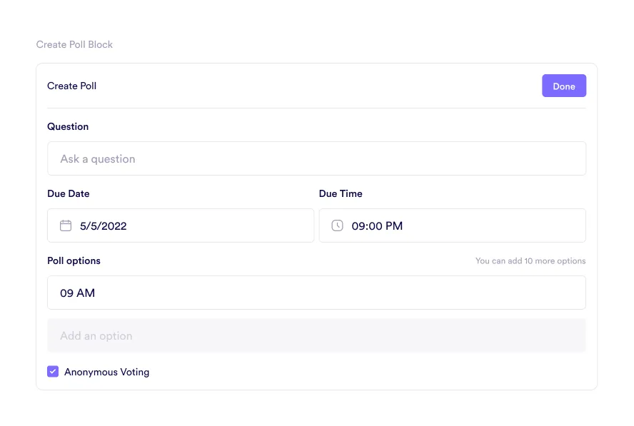Open the Due Time selector
Image resolution: width=634 pixels, height=426 pixels.
pyautogui.click(x=452, y=225)
